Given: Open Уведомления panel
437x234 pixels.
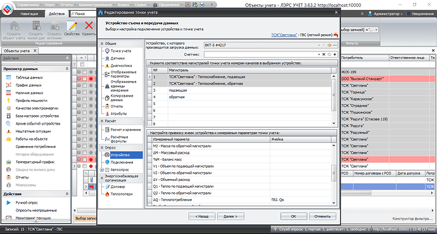Looking at the screenshot, I should 421,14.
